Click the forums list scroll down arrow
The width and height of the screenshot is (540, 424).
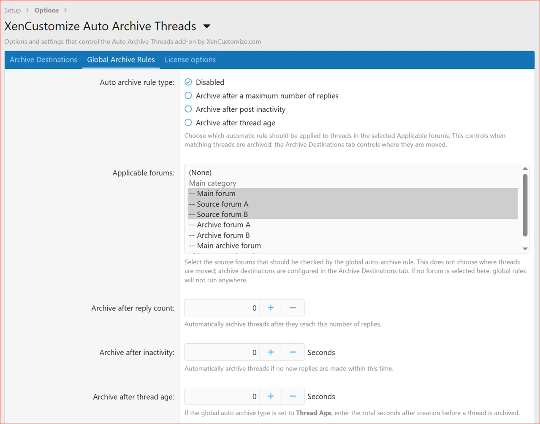click(x=525, y=249)
